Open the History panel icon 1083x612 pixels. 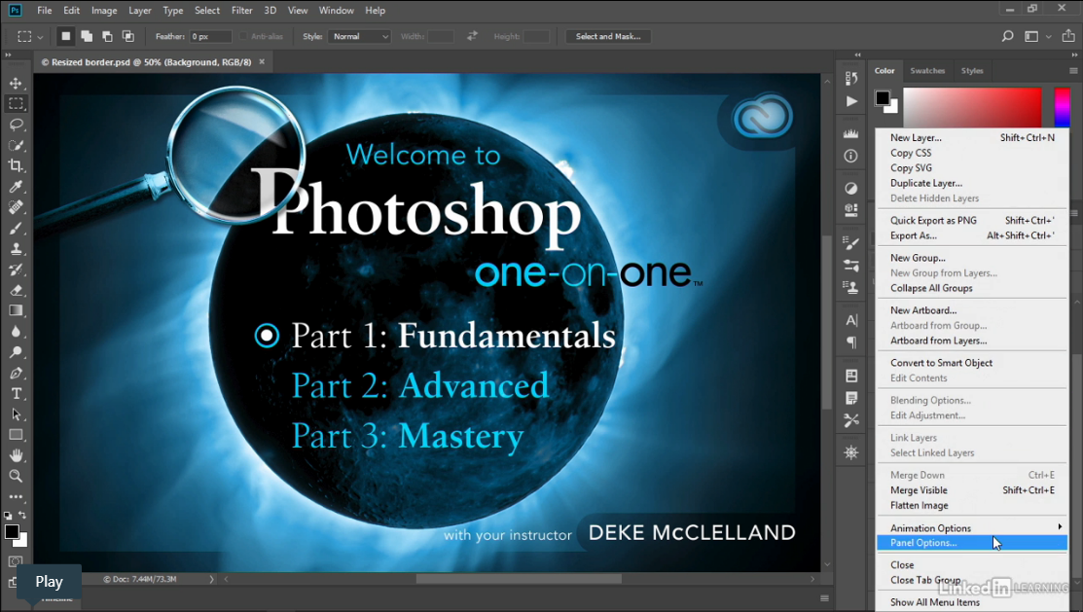click(x=850, y=78)
